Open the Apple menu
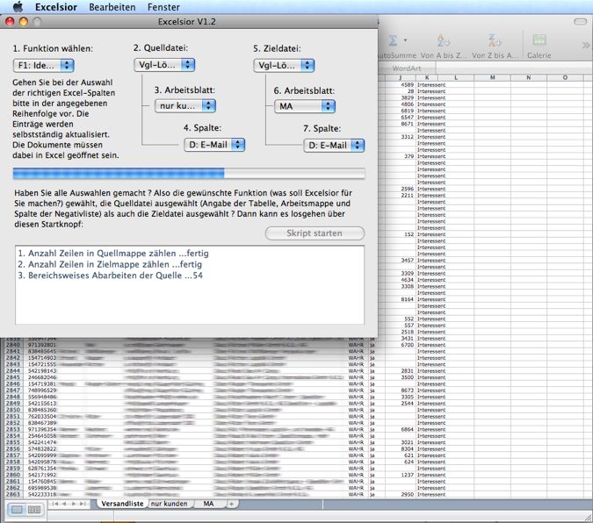 (x=18, y=7)
